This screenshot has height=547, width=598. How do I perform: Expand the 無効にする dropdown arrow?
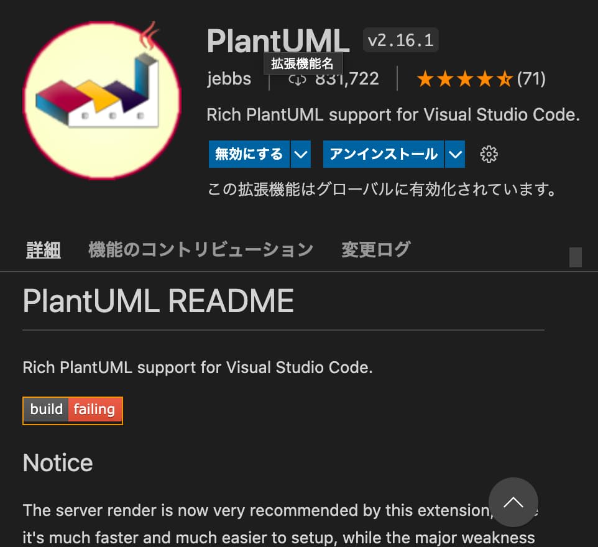pyautogui.click(x=301, y=154)
